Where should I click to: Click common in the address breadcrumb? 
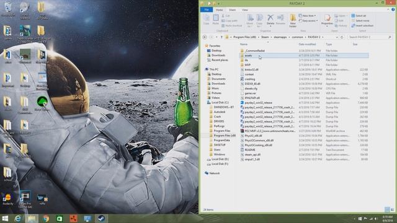point(297,37)
